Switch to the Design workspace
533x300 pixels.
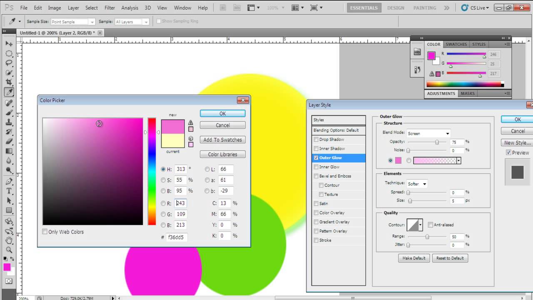point(396,7)
